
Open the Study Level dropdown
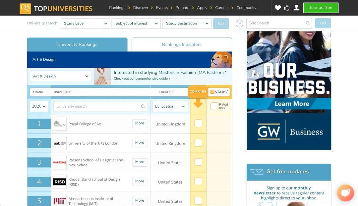point(86,23)
